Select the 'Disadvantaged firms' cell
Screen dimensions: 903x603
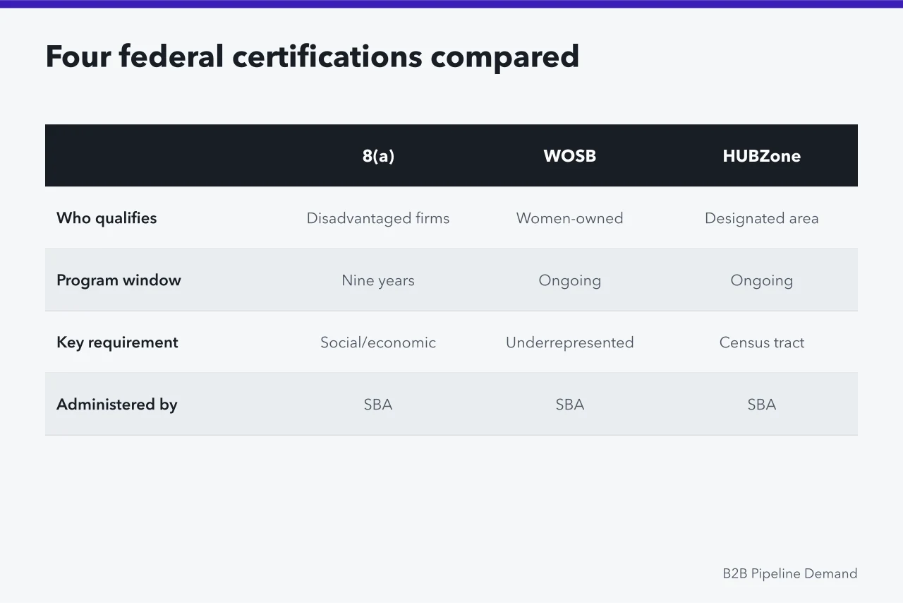(378, 218)
